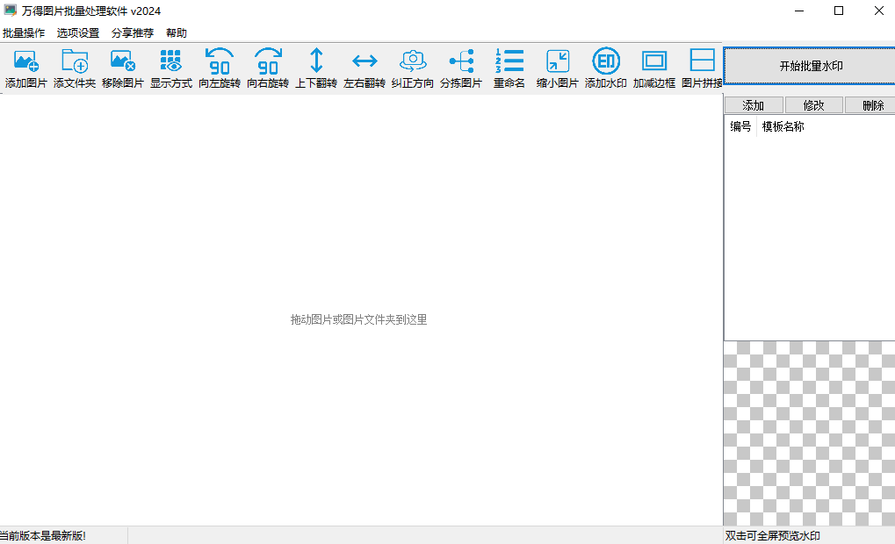Click the Add Images (添加图片) icon
895x544 pixels.
coord(26,68)
